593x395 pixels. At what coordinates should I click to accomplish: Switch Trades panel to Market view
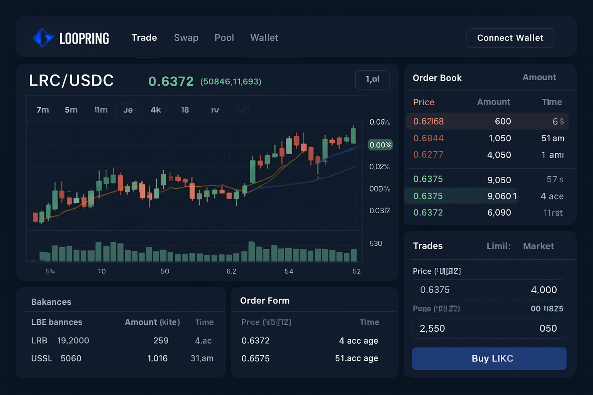[x=538, y=246]
